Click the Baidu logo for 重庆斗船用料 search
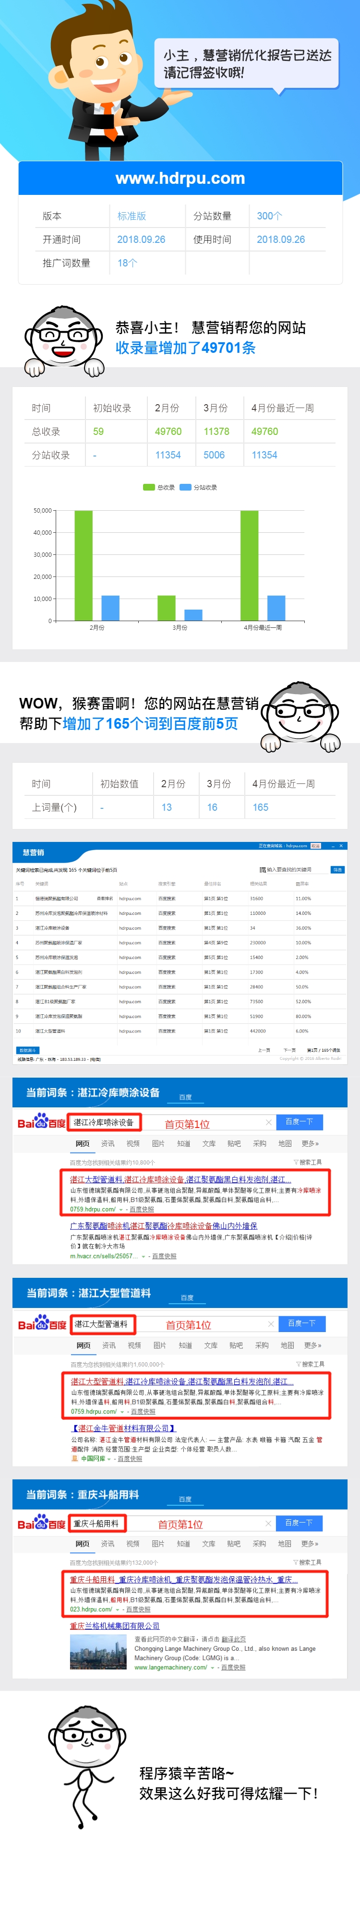Image resolution: width=360 pixels, height=1909 pixels. click(x=41, y=1524)
